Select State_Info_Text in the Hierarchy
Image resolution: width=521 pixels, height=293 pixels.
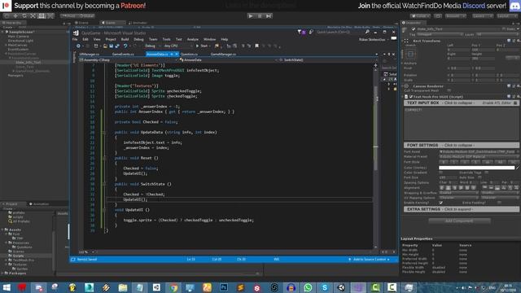pos(28,62)
